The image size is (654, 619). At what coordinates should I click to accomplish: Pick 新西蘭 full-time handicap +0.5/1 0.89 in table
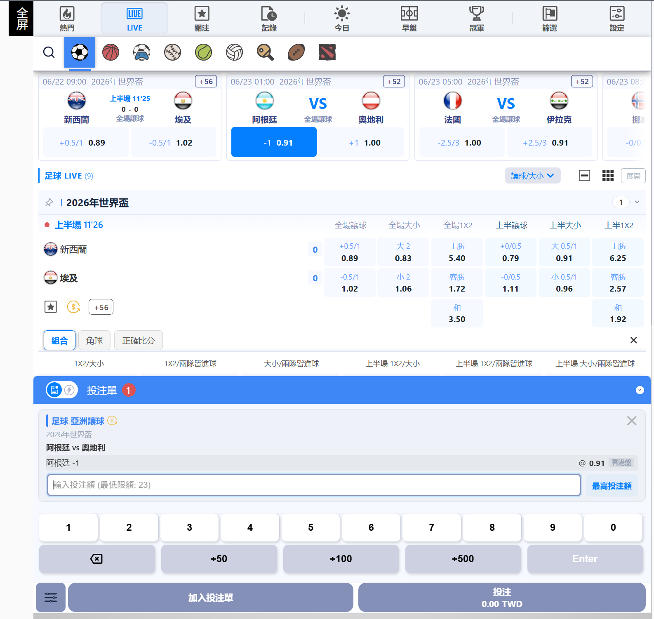pos(350,252)
